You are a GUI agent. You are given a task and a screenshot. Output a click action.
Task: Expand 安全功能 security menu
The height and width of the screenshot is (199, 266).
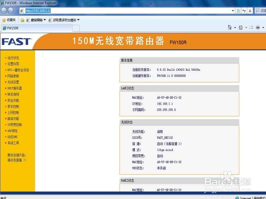(13, 101)
